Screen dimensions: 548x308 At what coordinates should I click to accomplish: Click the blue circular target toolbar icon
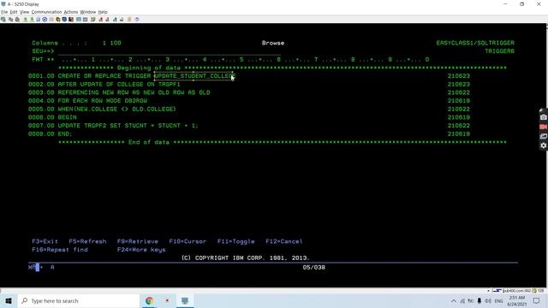45,20
